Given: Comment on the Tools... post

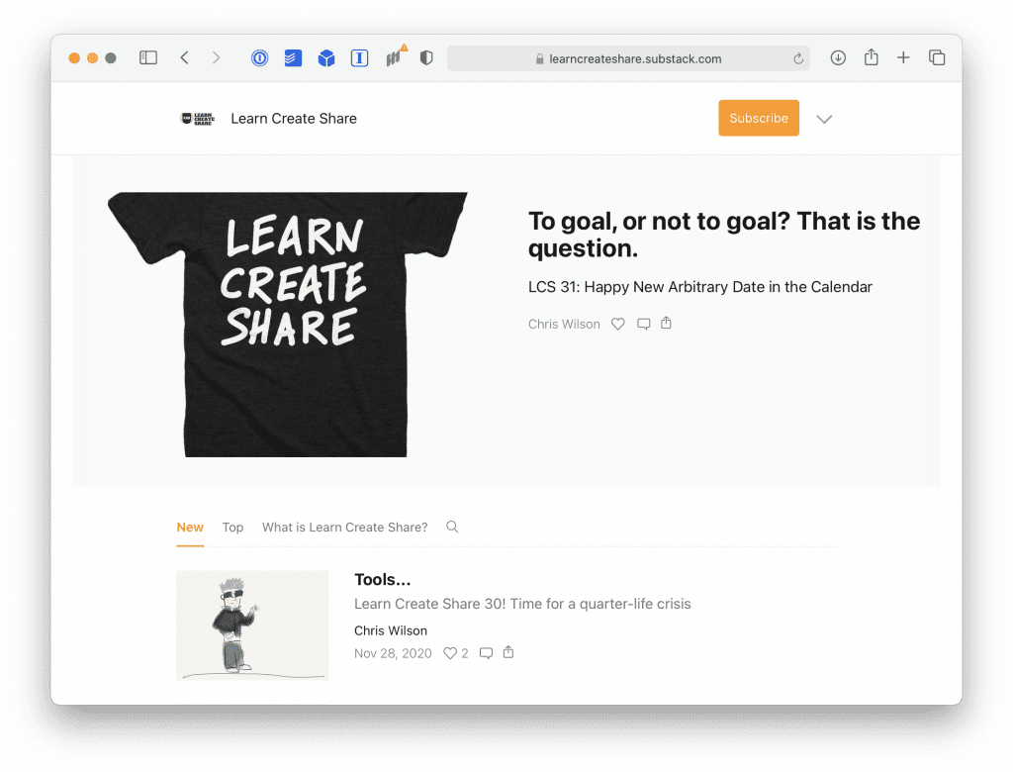Looking at the screenshot, I should click(x=486, y=653).
